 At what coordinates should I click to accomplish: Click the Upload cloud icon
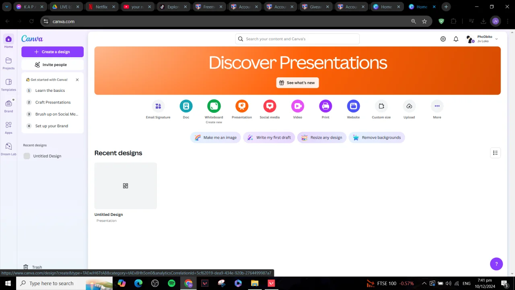click(x=409, y=106)
